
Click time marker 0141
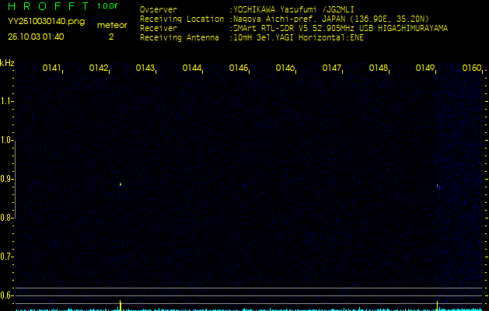(x=51, y=68)
